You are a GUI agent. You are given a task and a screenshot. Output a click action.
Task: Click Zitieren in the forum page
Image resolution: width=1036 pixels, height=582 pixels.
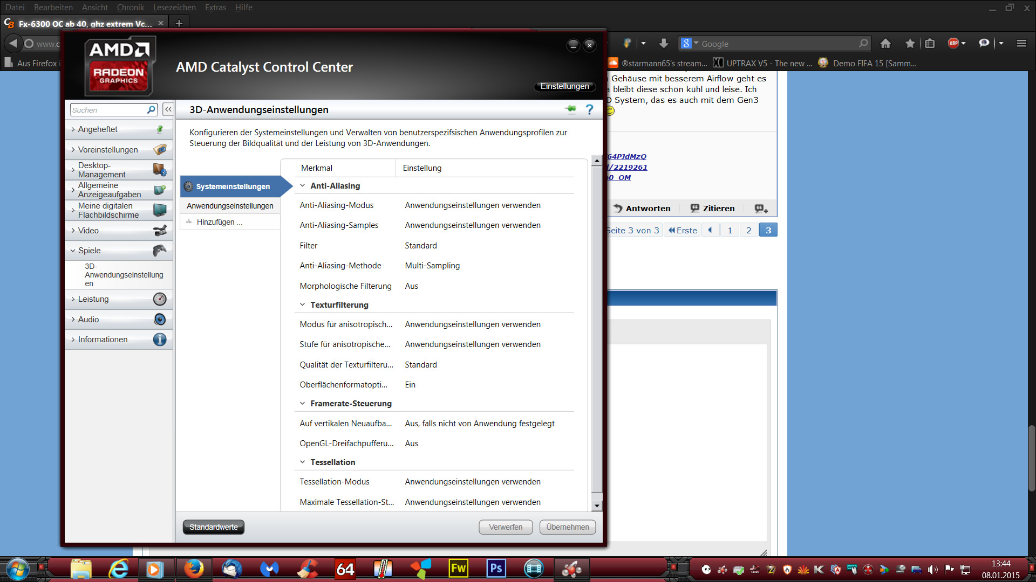[712, 209]
